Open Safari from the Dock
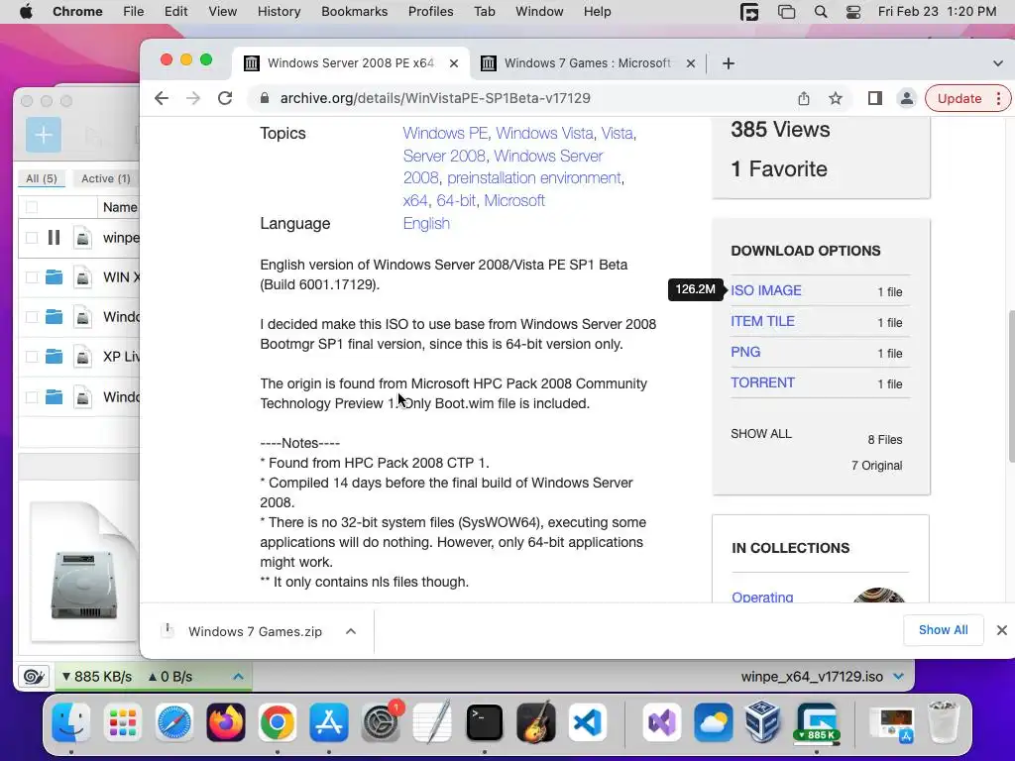The image size is (1015, 761). point(174,722)
